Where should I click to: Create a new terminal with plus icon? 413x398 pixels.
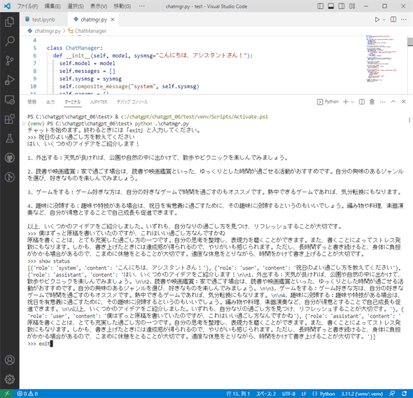click(x=346, y=102)
